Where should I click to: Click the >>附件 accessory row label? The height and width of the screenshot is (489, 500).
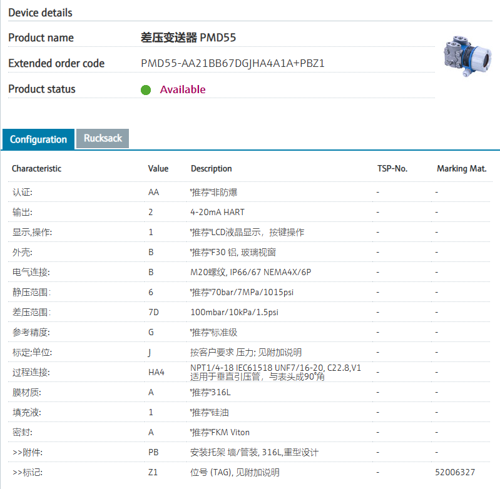coord(28,452)
